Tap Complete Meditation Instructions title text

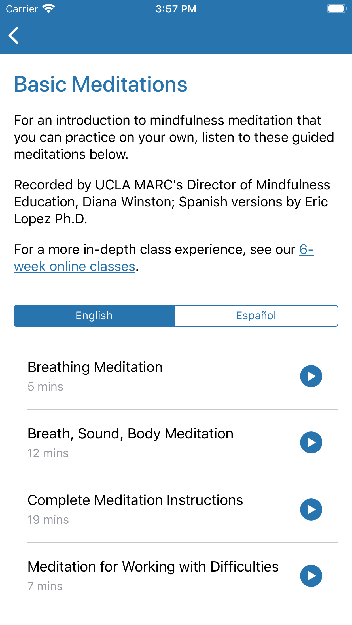135,500
